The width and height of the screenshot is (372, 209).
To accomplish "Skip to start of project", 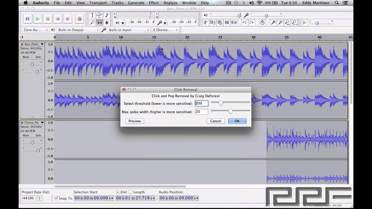I will point(58,19).
